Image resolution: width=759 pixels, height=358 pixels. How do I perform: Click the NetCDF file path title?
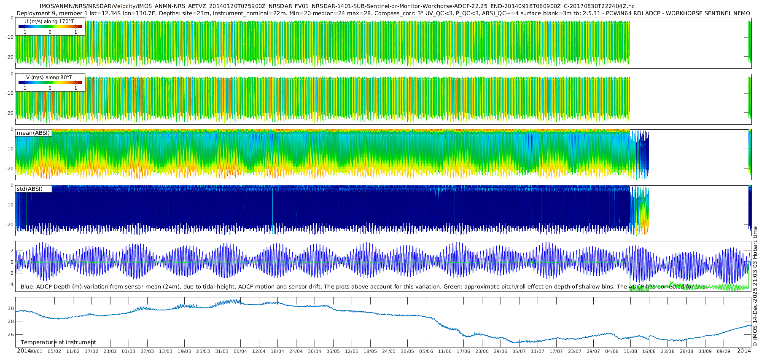click(336, 6)
